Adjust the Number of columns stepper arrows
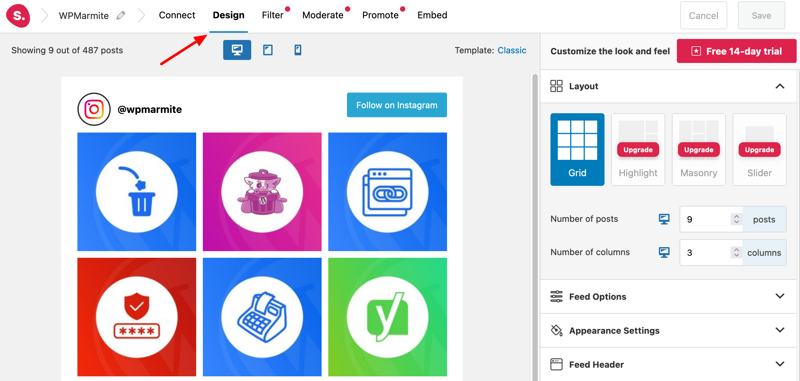 tap(736, 252)
